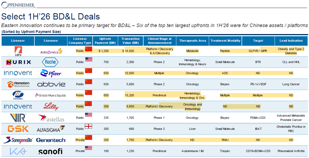
Task: Select the Nurix logo
Action: coord(18,62)
